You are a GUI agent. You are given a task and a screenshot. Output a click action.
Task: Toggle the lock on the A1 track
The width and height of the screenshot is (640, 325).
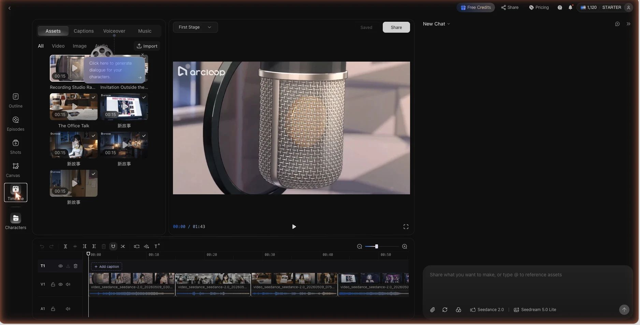pyautogui.click(x=53, y=309)
